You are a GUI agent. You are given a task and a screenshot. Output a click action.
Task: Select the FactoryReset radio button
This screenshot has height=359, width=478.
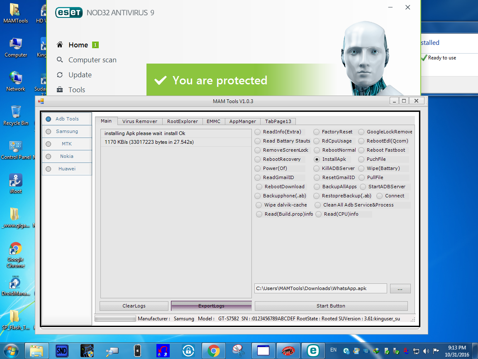point(317,132)
